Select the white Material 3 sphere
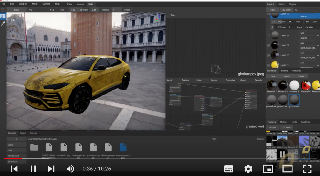Image resolution: width=320 pixels, height=176 pixels. 294,85
